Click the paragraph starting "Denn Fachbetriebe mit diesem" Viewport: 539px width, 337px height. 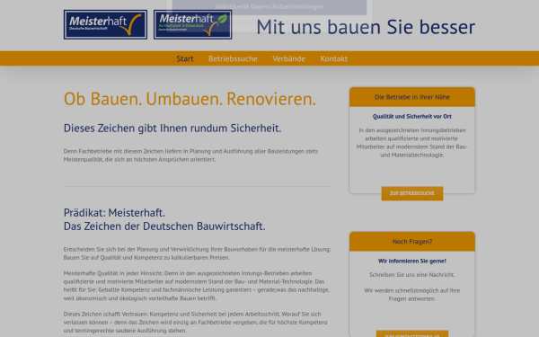coord(190,155)
